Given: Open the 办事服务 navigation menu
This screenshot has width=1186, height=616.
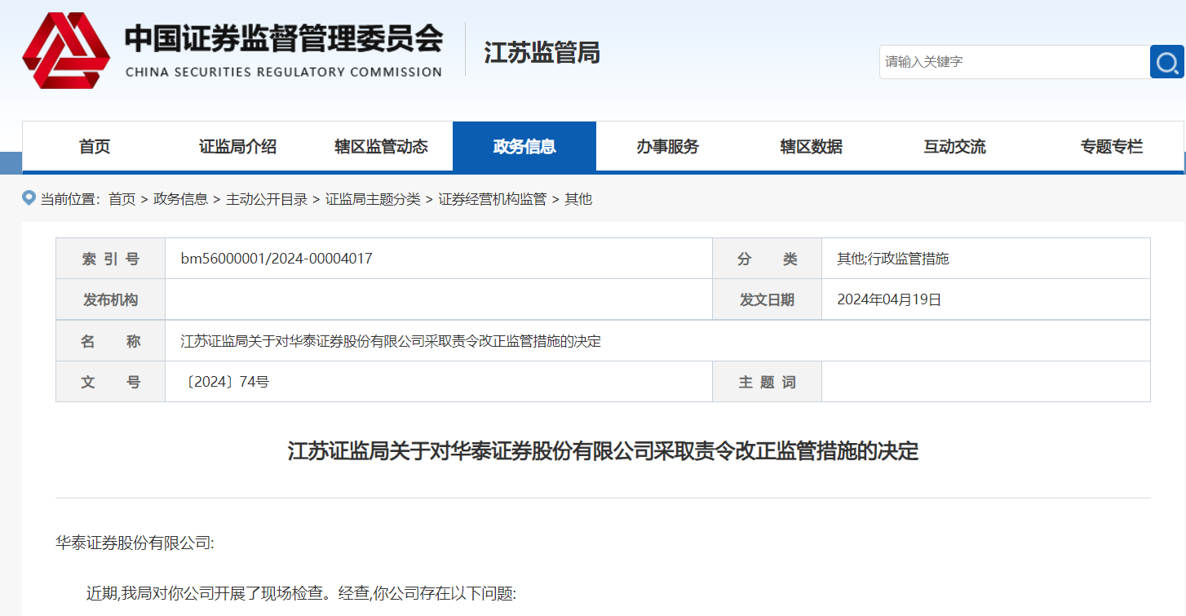Looking at the screenshot, I should point(668,147).
